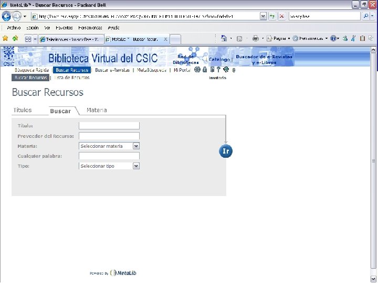
Task: Open the Ver menu
Action: pos(47,28)
